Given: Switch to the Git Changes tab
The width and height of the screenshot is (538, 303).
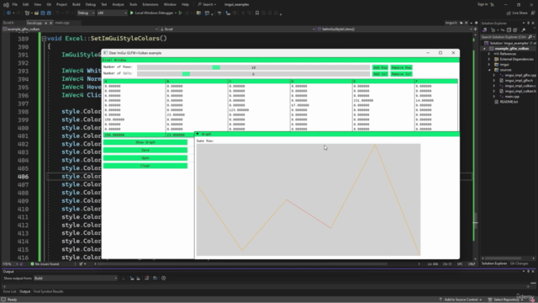Looking at the screenshot, I should tap(520, 263).
